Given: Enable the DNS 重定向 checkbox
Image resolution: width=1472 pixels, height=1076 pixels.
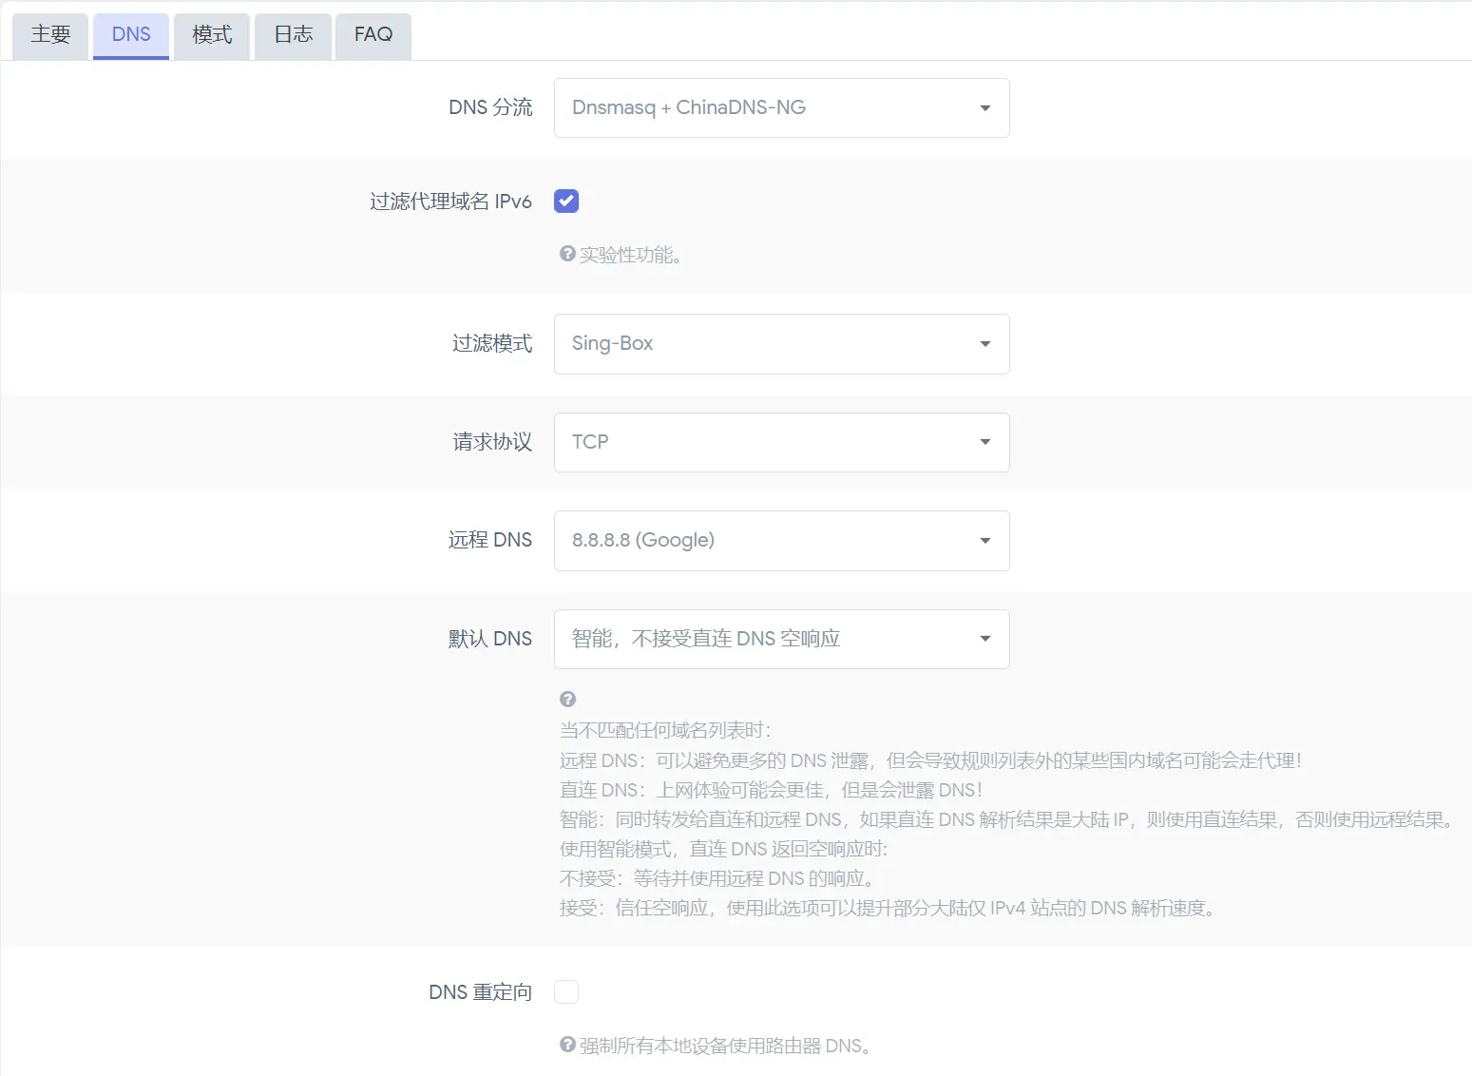Looking at the screenshot, I should point(566,992).
